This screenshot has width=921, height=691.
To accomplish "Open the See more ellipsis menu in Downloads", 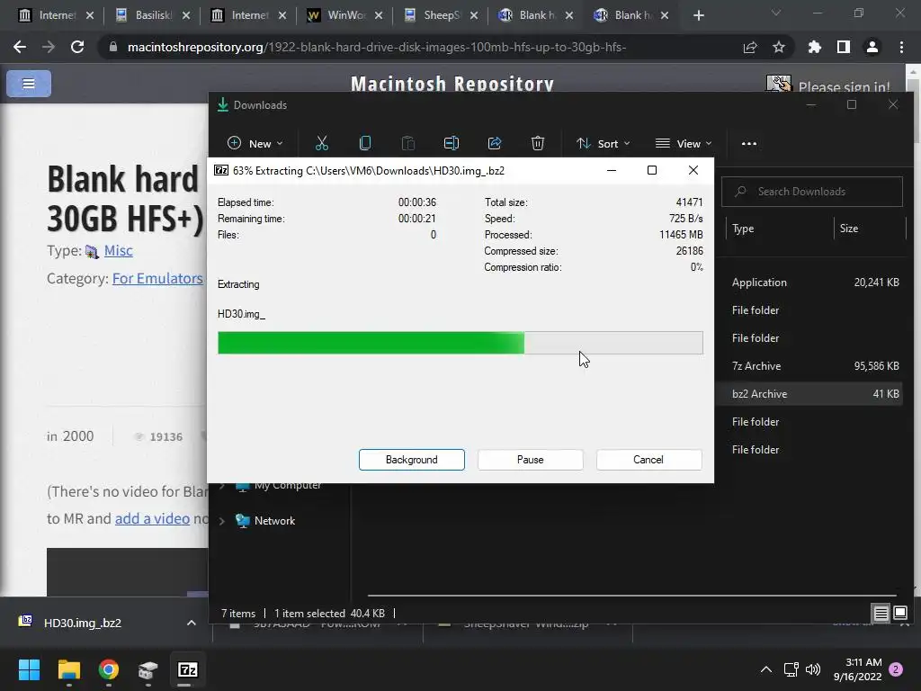I will 749,143.
